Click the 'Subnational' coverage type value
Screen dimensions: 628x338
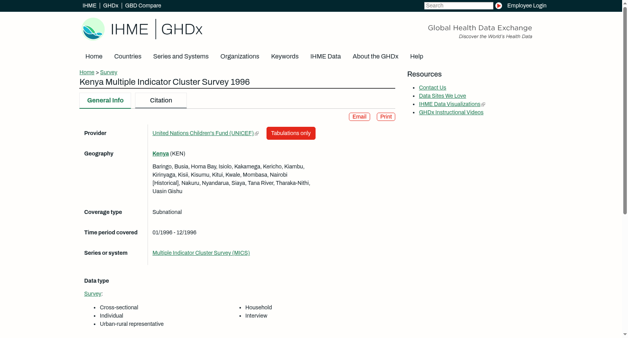167,212
